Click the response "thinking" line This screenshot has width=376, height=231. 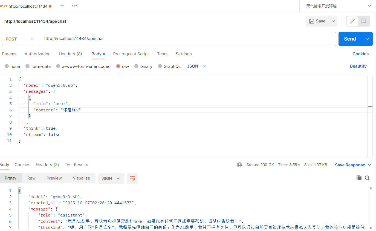(201, 227)
